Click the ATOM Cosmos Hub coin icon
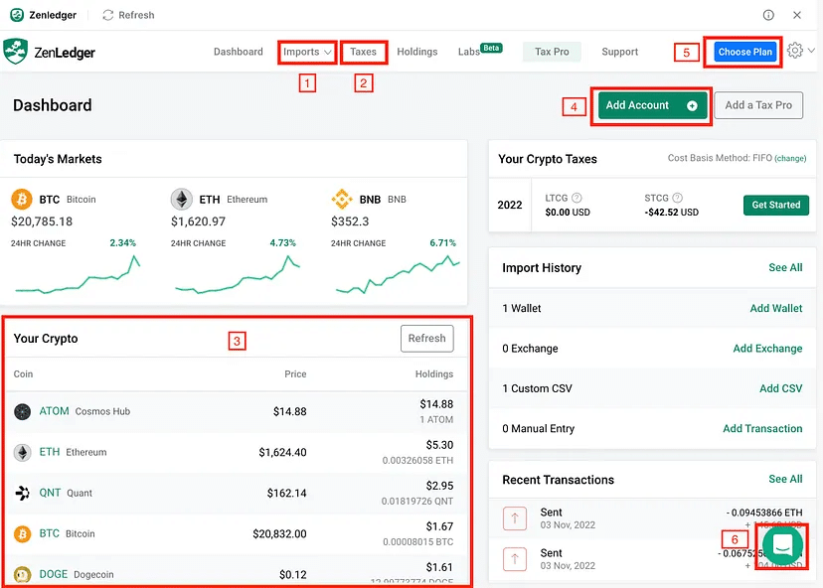Screen dimensions: 823x588 pos(22,410)
